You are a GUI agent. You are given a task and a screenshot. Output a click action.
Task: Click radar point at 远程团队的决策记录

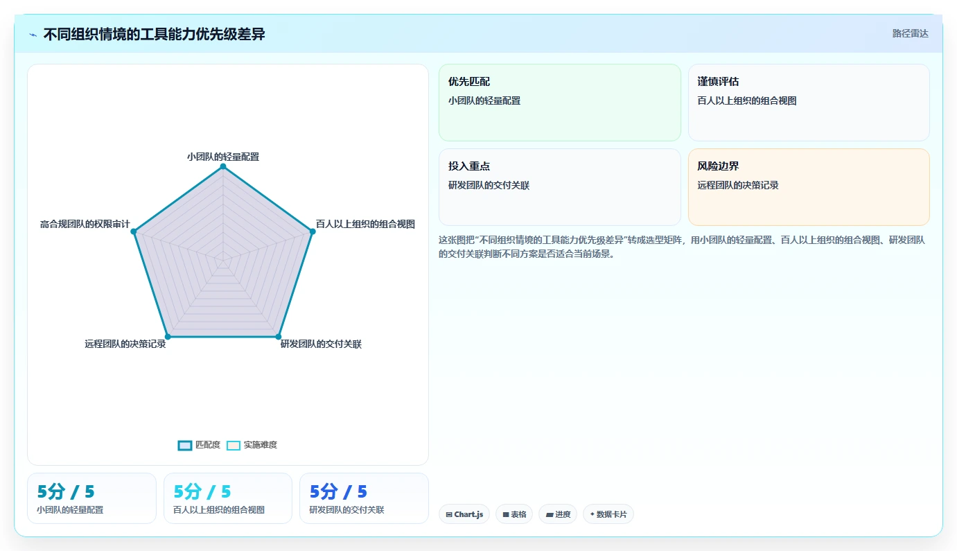pos(168,337)
